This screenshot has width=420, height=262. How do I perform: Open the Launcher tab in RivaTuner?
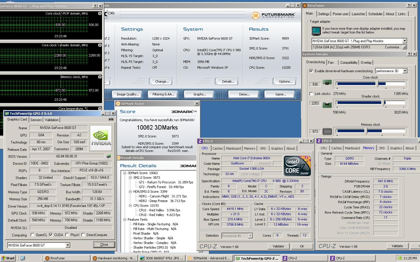tap(358, 14)
